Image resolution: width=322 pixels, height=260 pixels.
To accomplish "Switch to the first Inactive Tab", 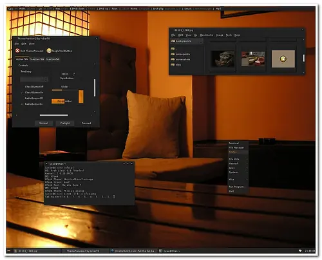I will [37, 59].
